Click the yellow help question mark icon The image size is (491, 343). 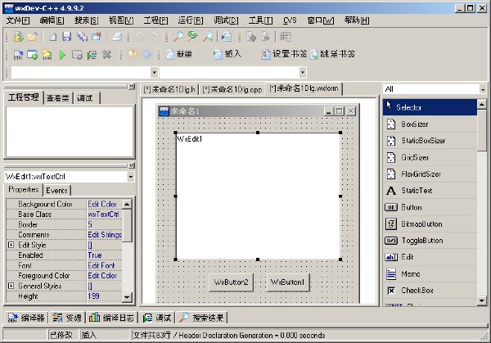[133, 54]
